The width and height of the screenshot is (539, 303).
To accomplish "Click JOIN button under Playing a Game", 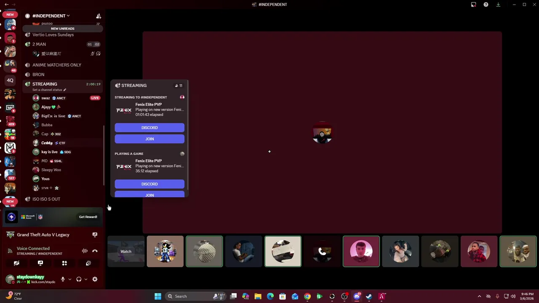I will (x=149, y=194).
